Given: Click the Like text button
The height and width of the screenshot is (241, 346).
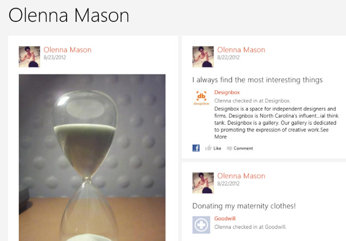Looking at the screenshot, I should 217,148.
